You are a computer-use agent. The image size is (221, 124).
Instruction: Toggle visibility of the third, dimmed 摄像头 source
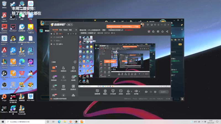coord(51,41)
